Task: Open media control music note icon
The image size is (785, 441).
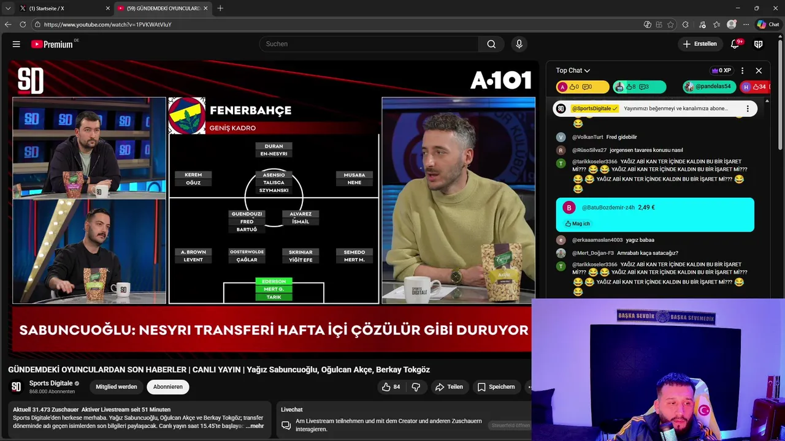Action: tap(701, 24)
